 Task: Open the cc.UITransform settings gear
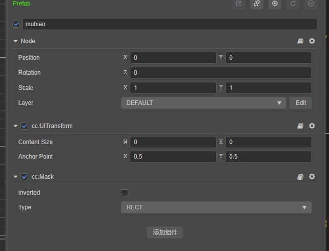312,126
